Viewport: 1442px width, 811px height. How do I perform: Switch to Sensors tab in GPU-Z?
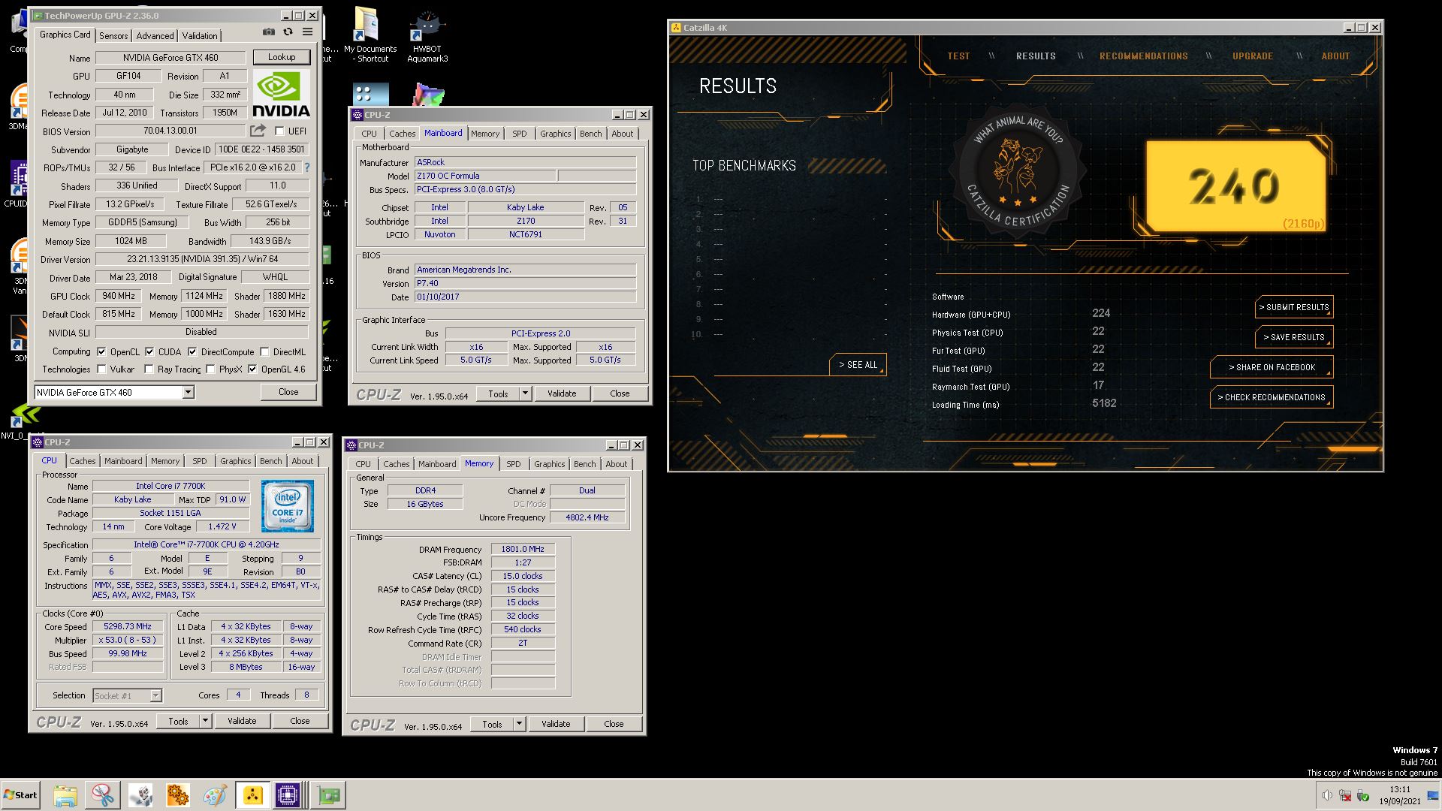(113, 35)
